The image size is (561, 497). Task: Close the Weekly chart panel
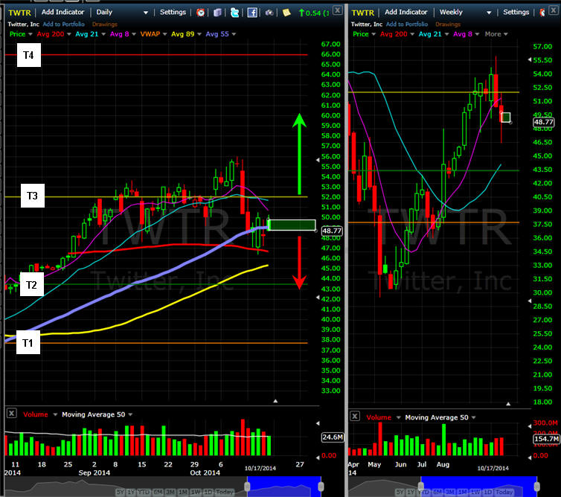point(554,10)
